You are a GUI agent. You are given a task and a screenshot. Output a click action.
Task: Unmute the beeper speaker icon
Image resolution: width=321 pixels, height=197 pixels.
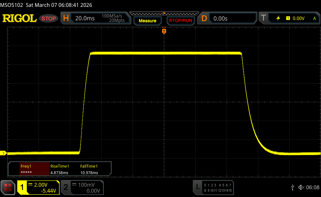[301, 187]
